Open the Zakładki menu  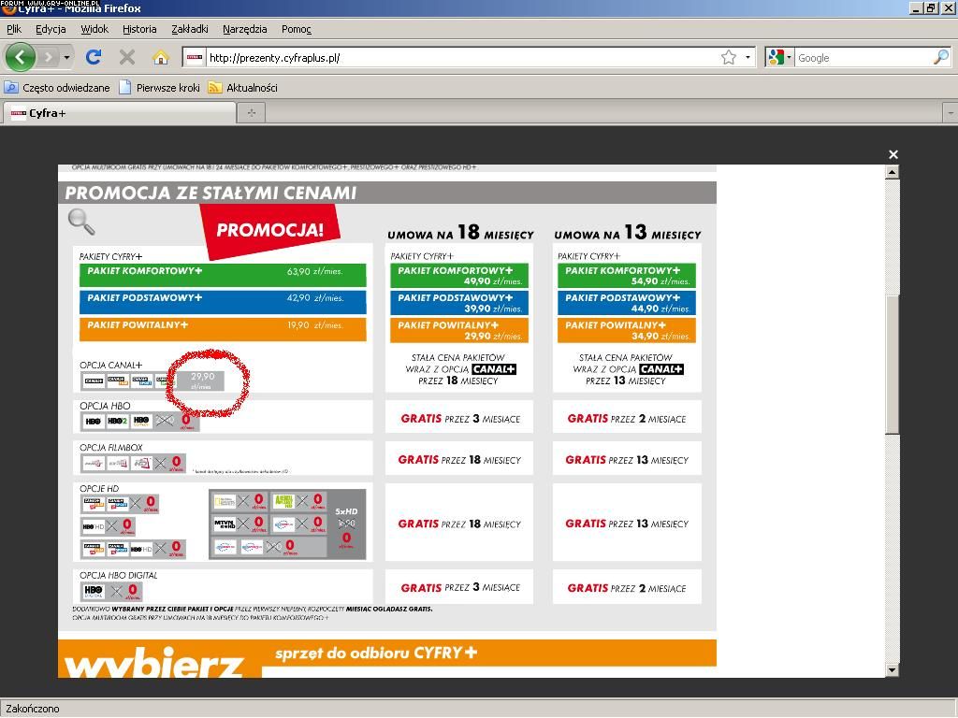pyautogui.click(x=190, y=29)
